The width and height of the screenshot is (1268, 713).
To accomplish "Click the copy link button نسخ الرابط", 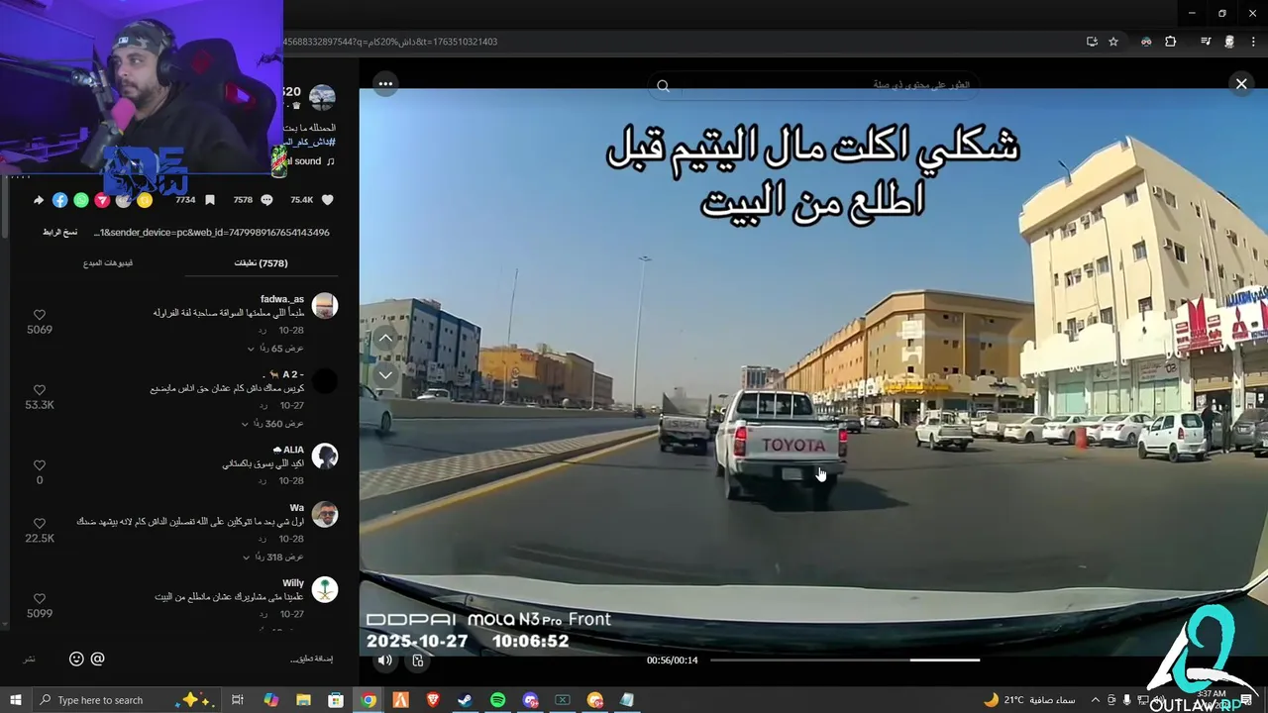I will tap(59, 232).
